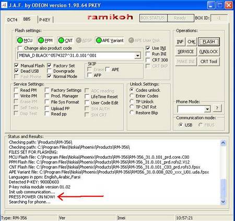Toggle the PPM green indicator
235x221 pixels.
click(x=41, y=40)
